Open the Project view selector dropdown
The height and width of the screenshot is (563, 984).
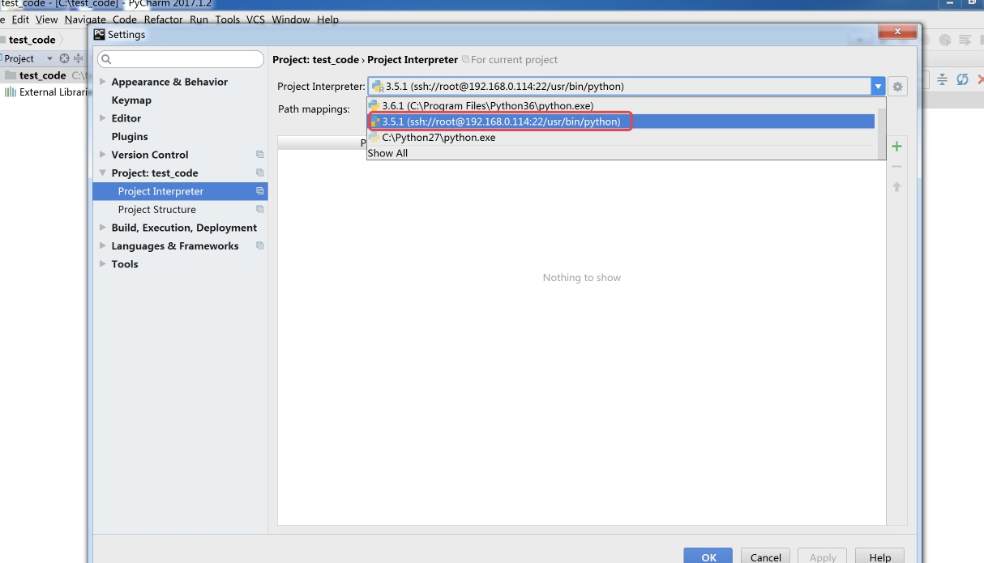pos(49,58)
